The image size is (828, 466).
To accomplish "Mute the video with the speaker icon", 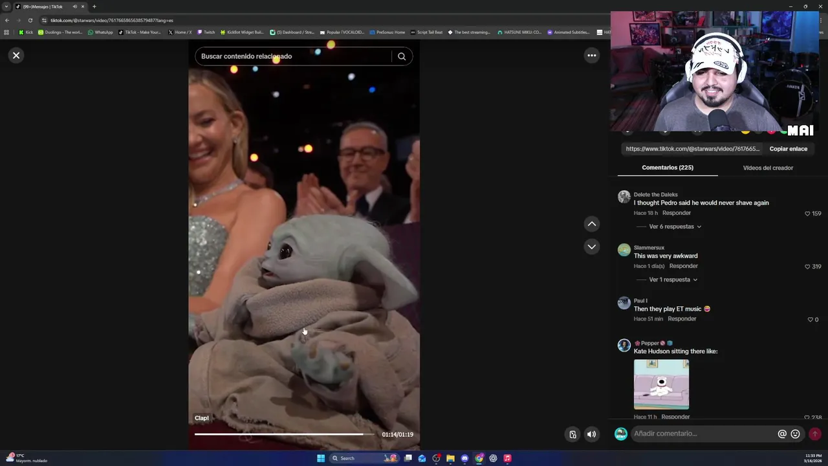I will [591, 434].
